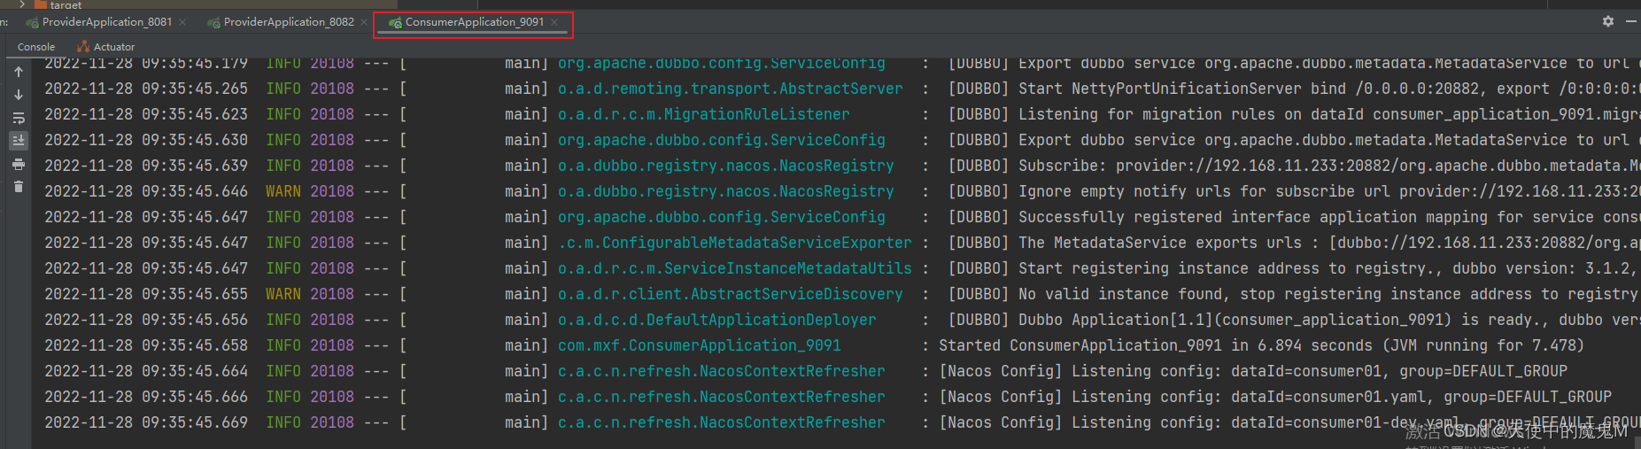This screenshot has height=449, width=1641.
Task: Click NacosContextRefresher in the 09:35:45.669 row
Action: click(x=722, y=422)
